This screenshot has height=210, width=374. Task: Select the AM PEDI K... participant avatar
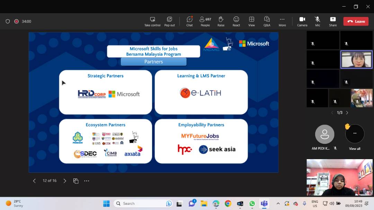coord(324,134)
